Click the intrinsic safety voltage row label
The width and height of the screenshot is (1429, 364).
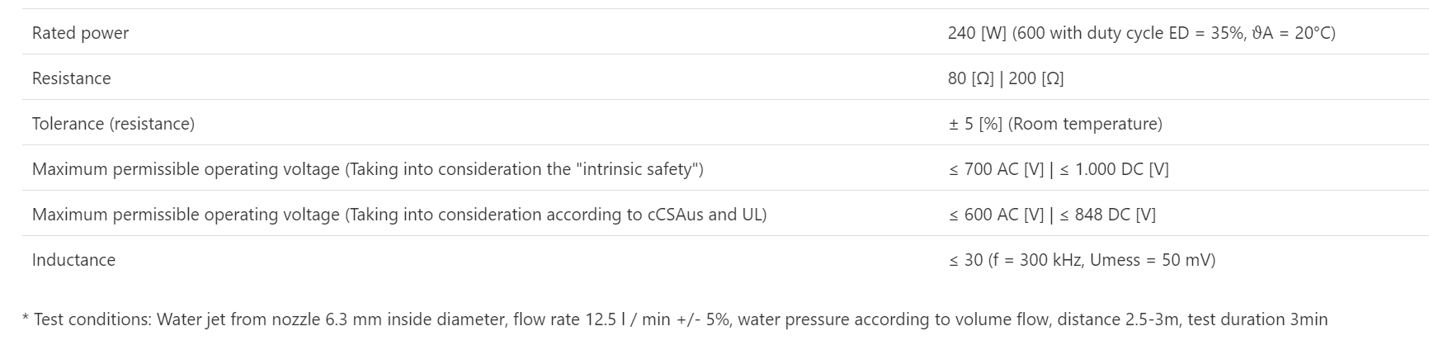367,169
